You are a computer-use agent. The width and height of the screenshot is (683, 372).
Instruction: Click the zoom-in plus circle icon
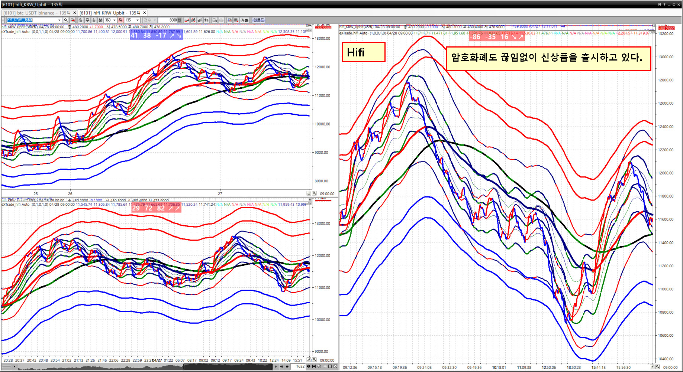(x=319, y=366)
